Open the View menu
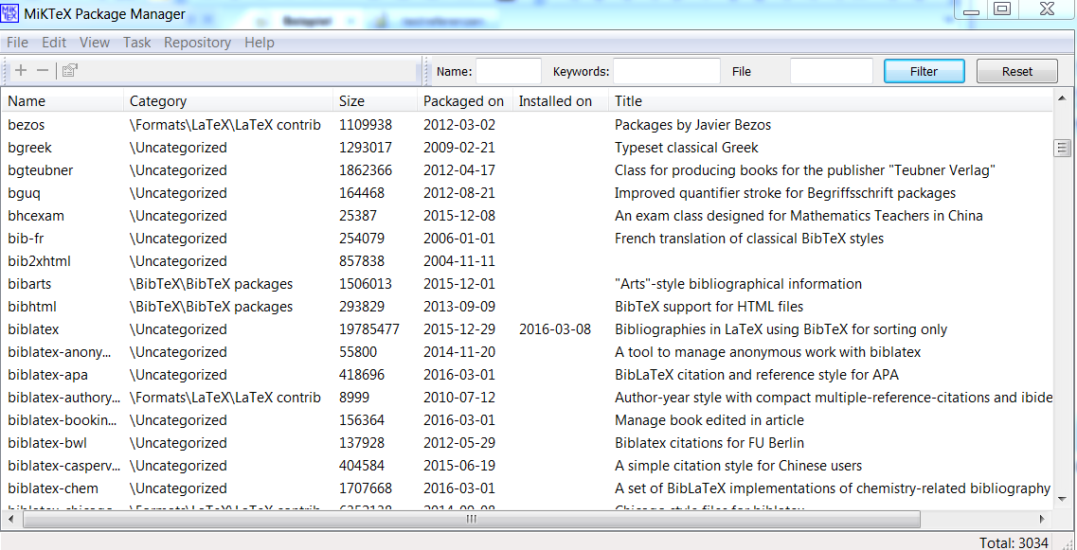 pos(95,43)
